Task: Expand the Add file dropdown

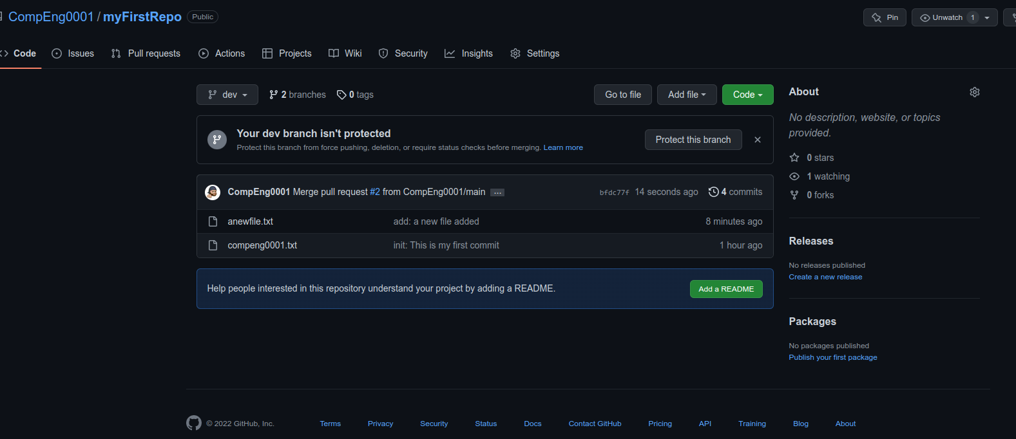Action: [687, 95]
